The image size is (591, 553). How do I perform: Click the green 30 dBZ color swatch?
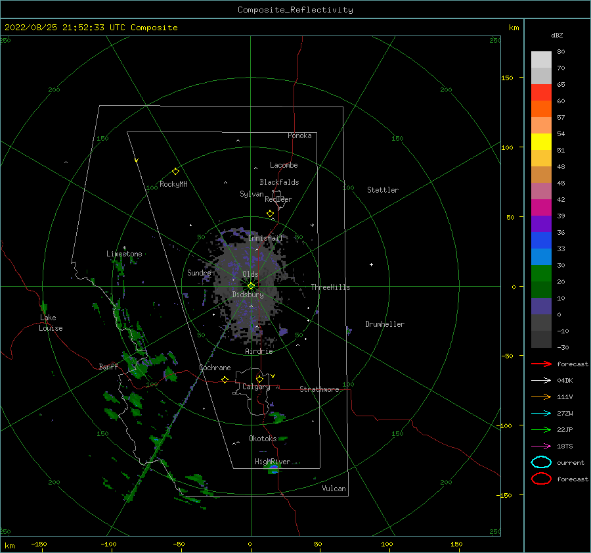point(541,273)
